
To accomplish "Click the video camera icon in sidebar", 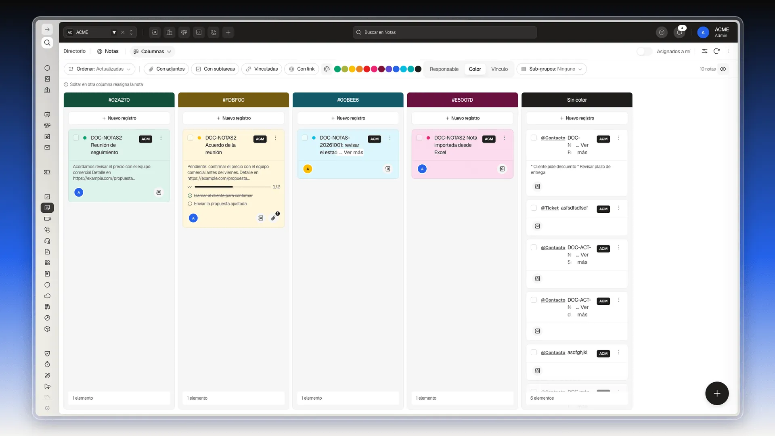I will click(x=47, y=219).
